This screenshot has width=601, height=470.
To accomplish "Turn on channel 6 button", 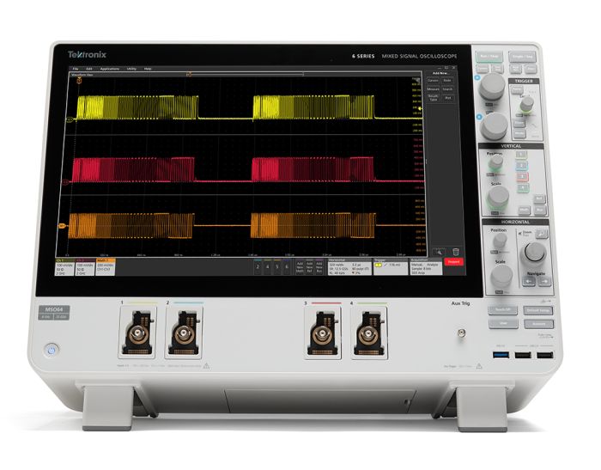I will (286, 267).
